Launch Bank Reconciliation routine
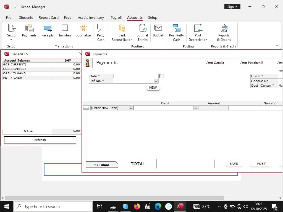 122,33
